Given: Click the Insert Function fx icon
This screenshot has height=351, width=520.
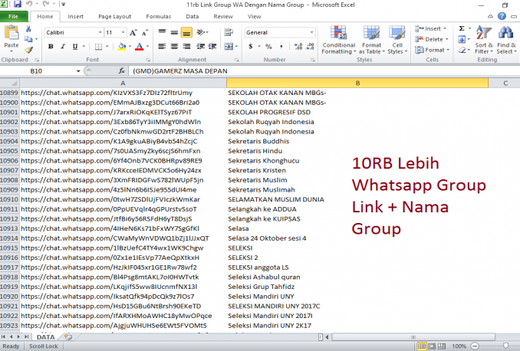Looking at the screenshot, I should pos(122,71).
